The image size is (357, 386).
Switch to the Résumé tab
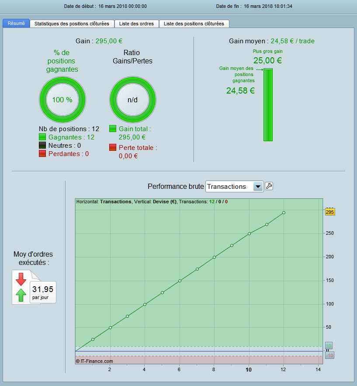click(16, 23)
